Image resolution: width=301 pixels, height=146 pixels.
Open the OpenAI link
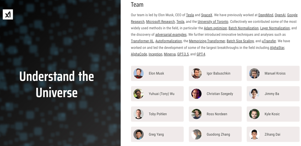click(280, 15)
